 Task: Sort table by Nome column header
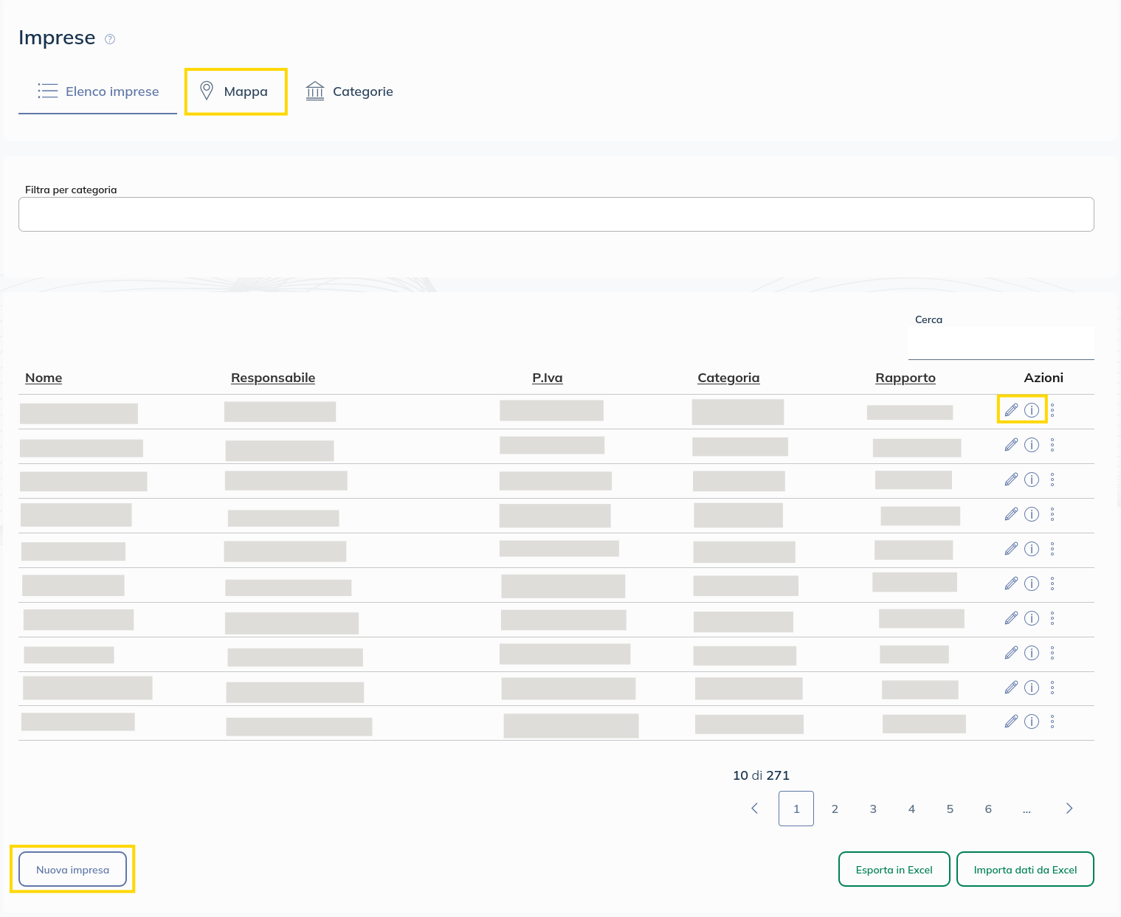click(x=44, y=378)
